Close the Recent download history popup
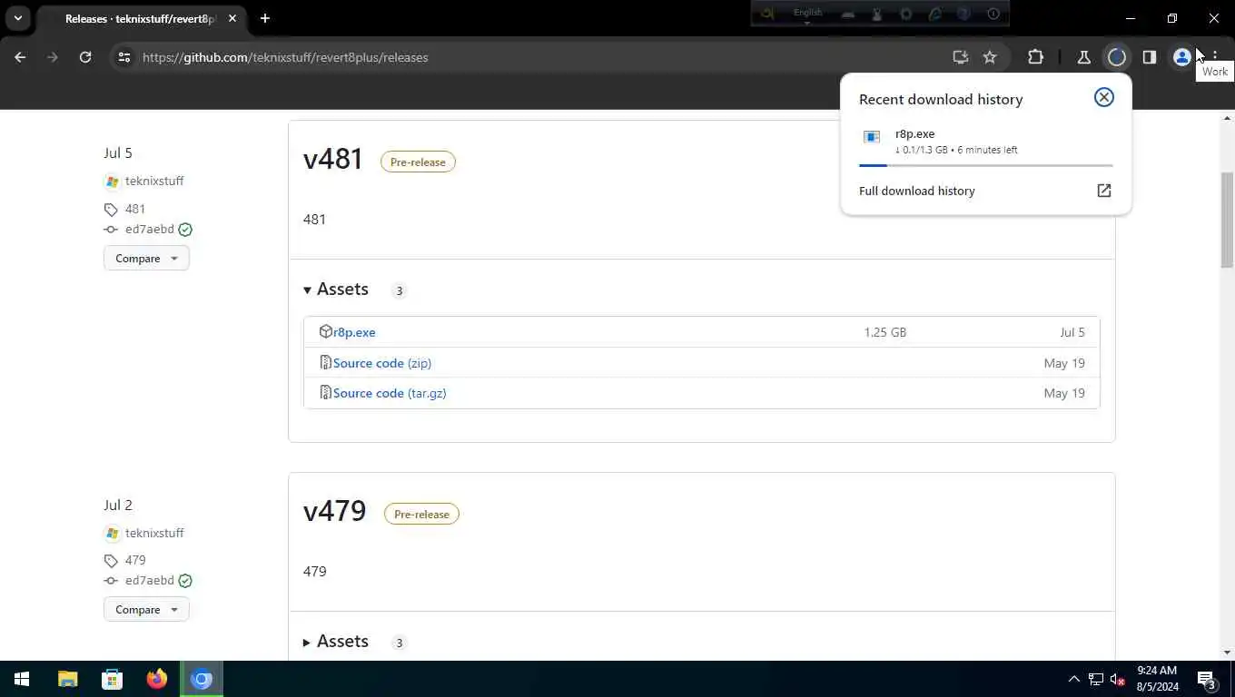 click(1103, 97)
